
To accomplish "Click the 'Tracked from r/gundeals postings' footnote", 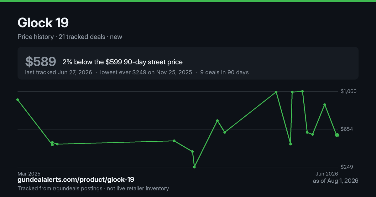I will 60,189.
